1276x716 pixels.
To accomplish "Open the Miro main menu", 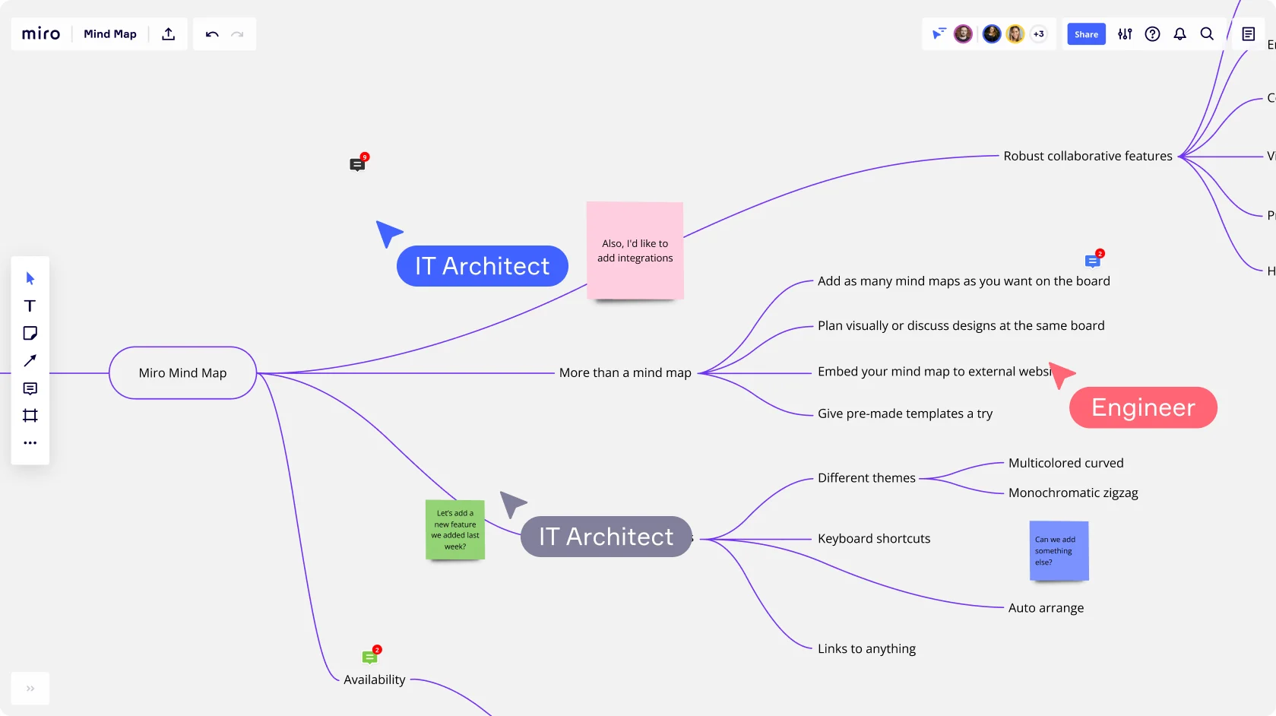I will [39, 33].
